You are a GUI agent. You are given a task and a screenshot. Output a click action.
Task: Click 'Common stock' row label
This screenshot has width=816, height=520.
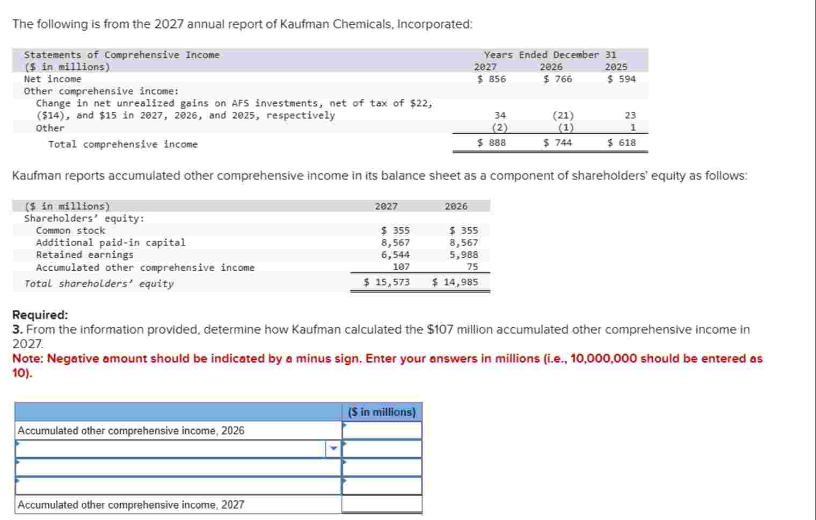pyautogui.click(x=70, y=230)
